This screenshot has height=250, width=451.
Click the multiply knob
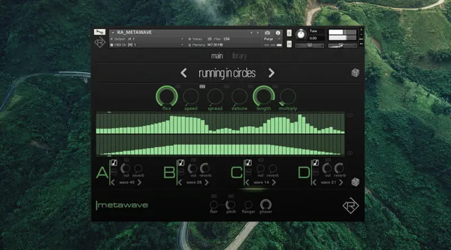pyautogui.click(x=288, y=97)
